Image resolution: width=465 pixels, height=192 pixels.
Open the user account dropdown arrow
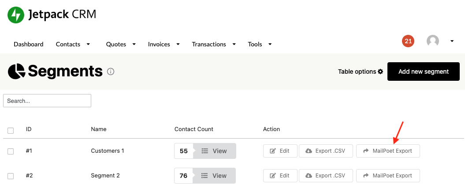point(452,41)
